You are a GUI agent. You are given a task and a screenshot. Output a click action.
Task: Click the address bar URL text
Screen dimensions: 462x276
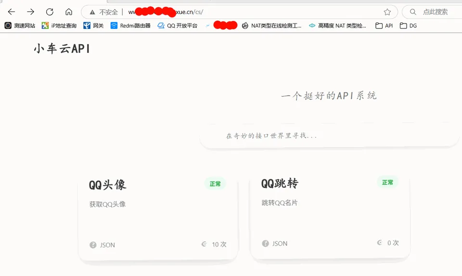point(166,12)
